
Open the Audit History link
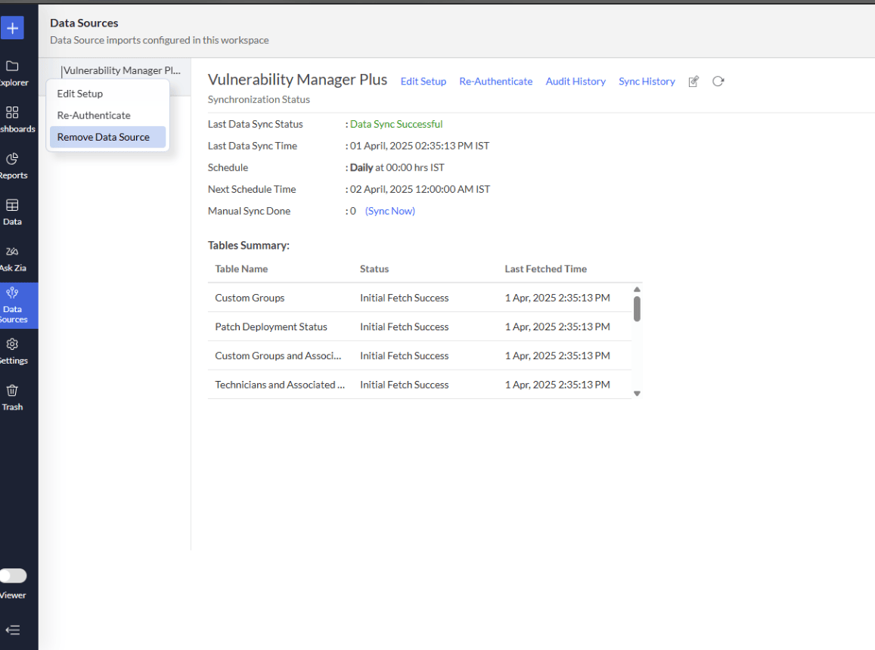pyautogui.click(x=576, y=82)
